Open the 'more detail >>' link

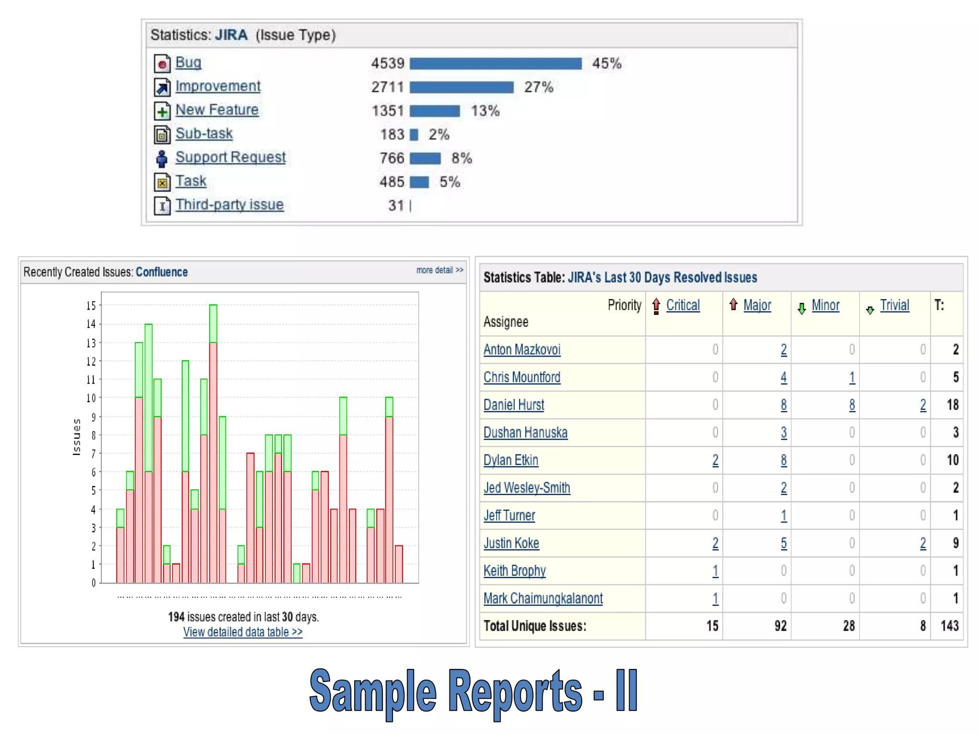(x=439, y=270)
